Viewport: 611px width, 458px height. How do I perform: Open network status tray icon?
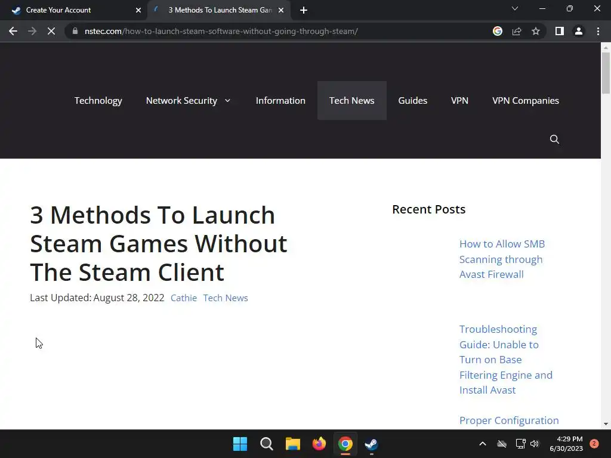[x=520, y=444]
